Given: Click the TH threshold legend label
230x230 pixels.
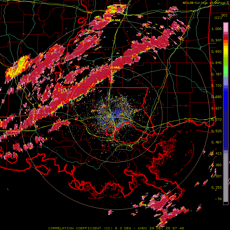Looking at the screenshot, I should click(x=220, y=199).
